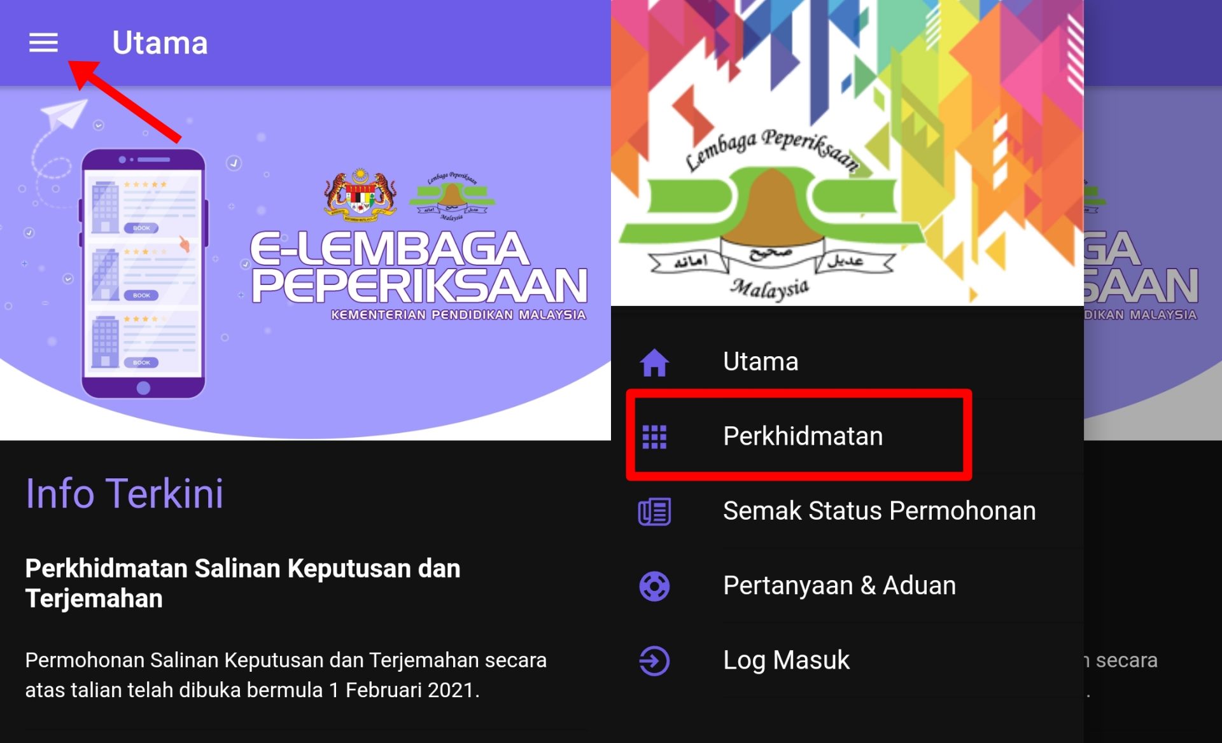This screenshot has width=1222, height=743.
Task: Click the grid icon beside Perkhidmatan
Action: [654, 436]
